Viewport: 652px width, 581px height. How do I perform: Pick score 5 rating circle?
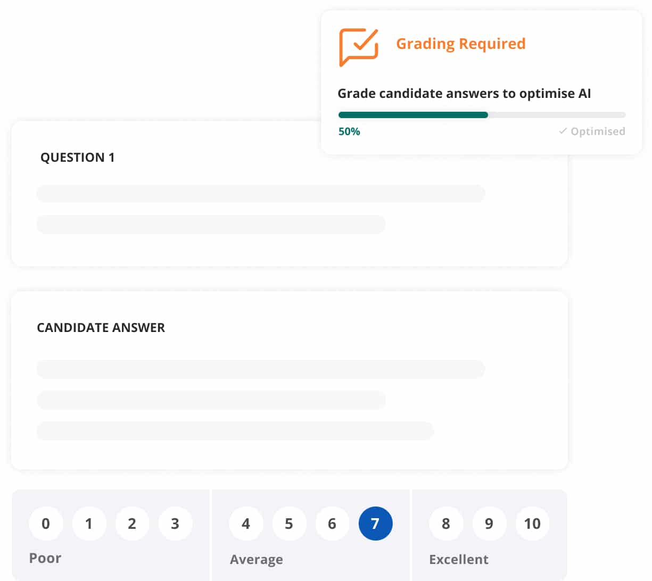tap(289, 524)
